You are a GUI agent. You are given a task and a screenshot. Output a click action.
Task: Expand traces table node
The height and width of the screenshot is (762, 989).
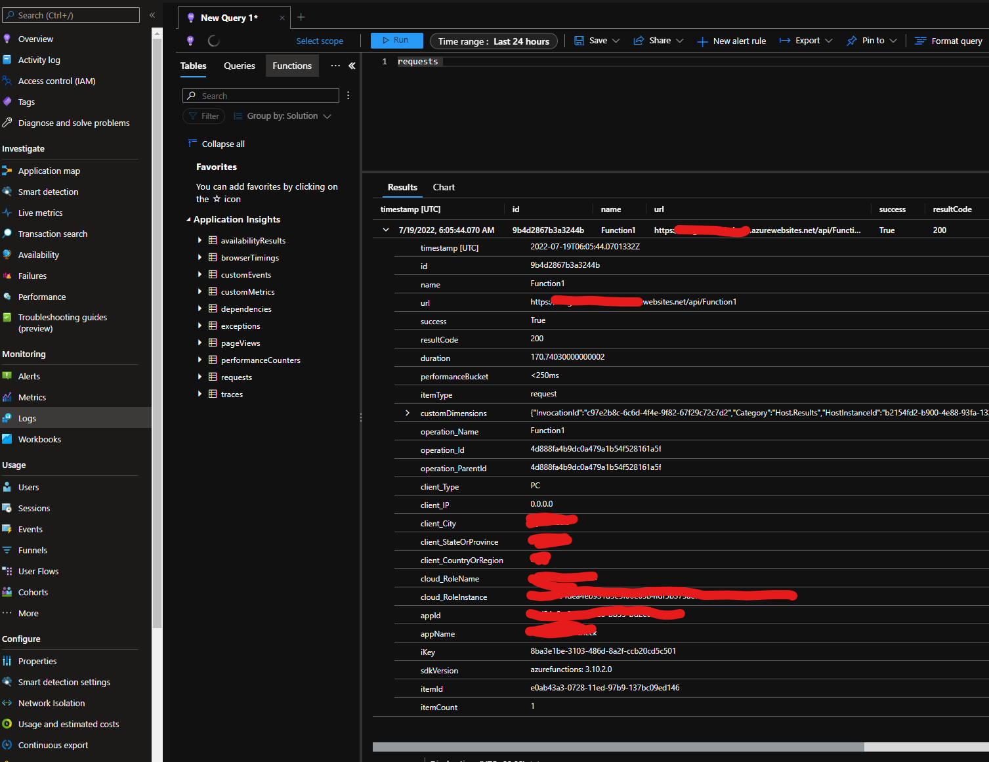click(200, 394)
